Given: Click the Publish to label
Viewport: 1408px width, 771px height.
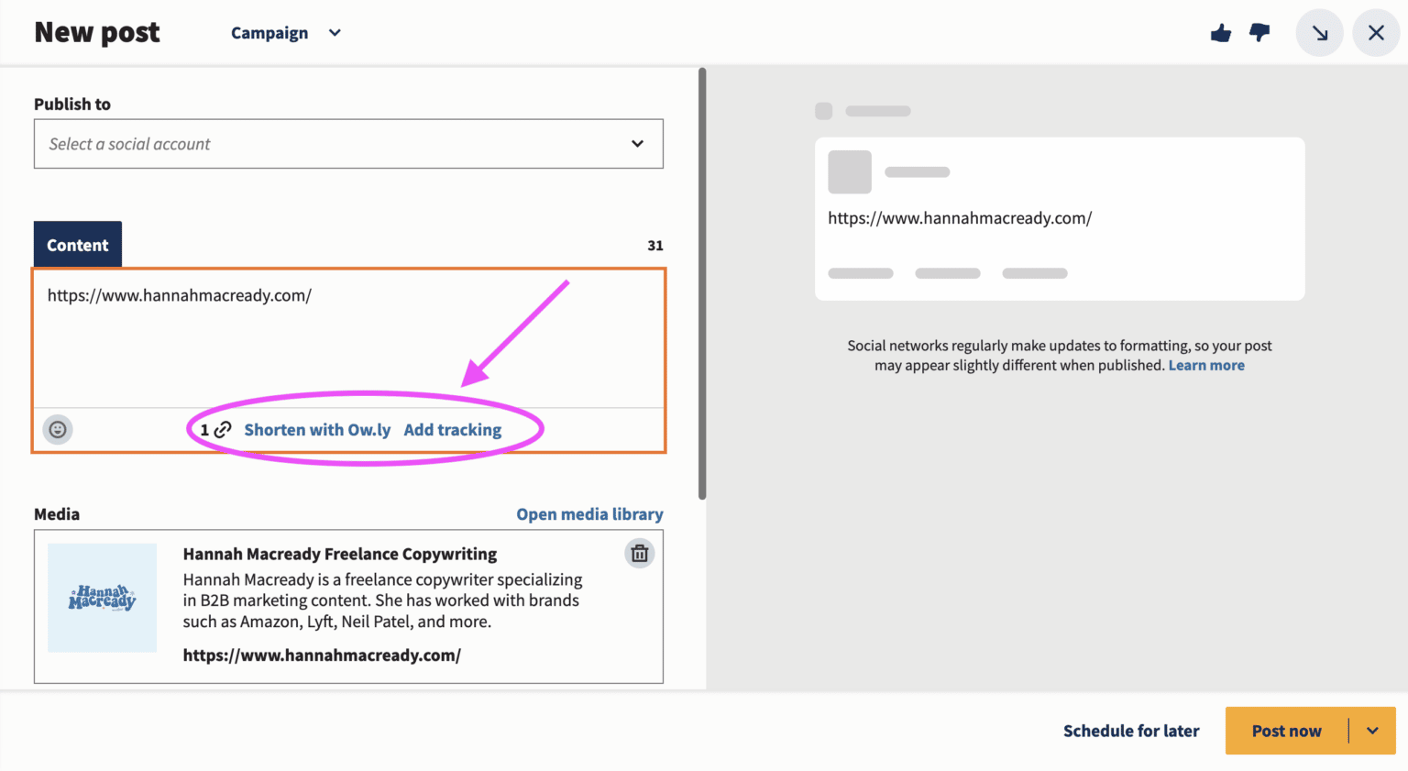Looking at the screenshot, I should (72, 105).
